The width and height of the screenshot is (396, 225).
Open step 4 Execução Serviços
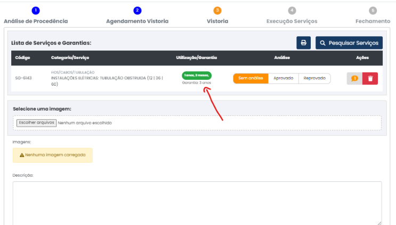pos(292,15)
